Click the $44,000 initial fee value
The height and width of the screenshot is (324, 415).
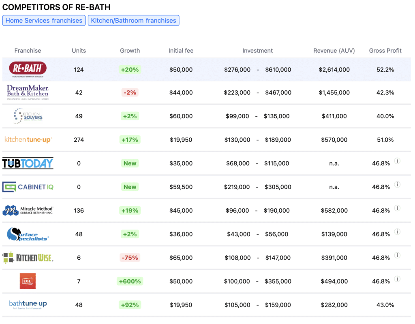pos(181,93)
